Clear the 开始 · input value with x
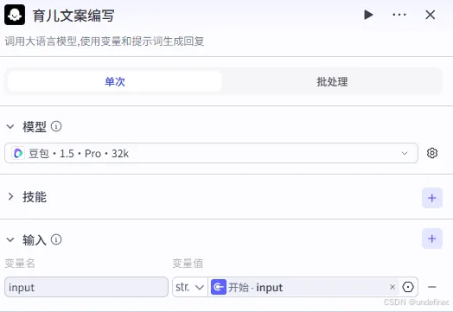Image resolution: width=453 pixels, height=312 pixels. coord(392,287)
